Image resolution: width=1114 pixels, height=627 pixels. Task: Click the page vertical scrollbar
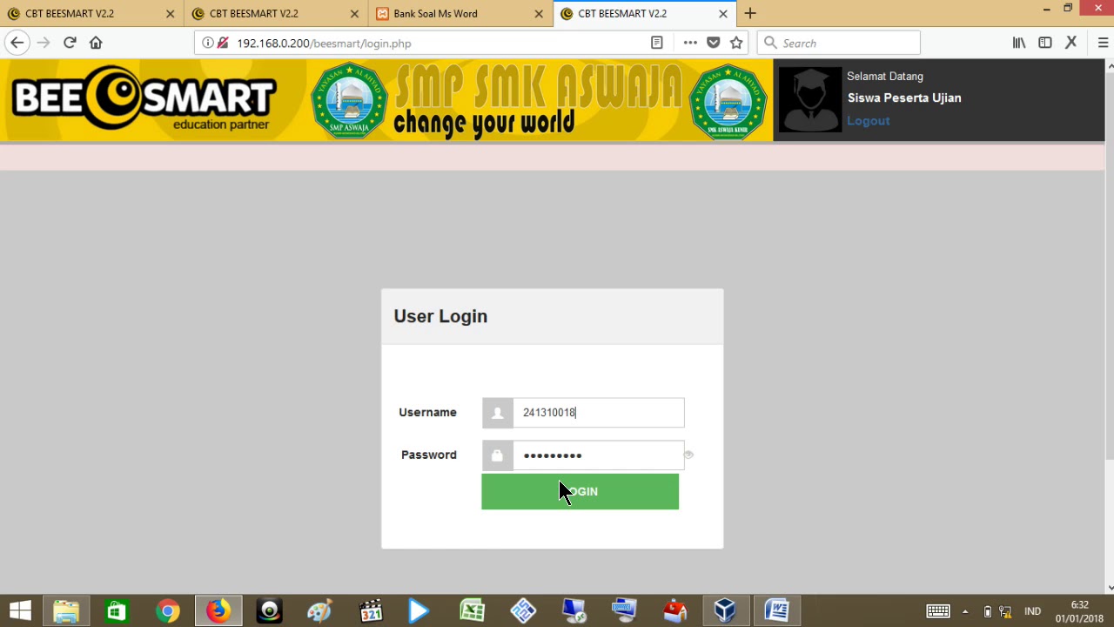(1110, 327)
